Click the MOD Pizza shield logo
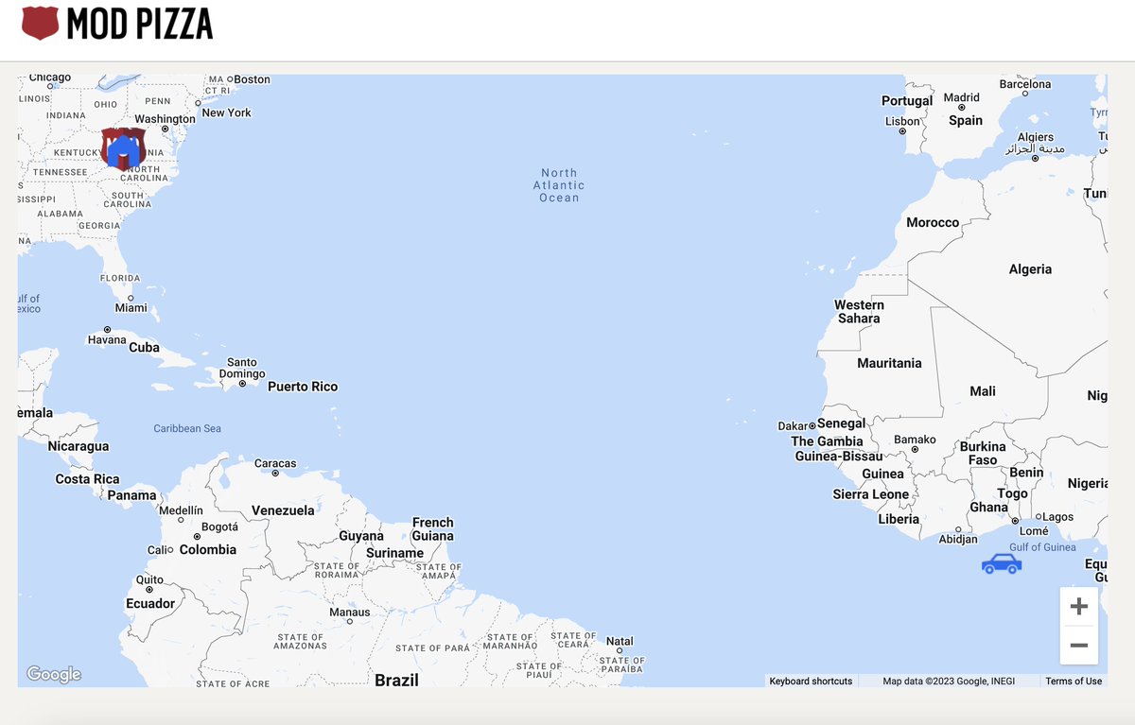Image resolution: width=1135 pixels, height=725 pixels. pos(40,23)
